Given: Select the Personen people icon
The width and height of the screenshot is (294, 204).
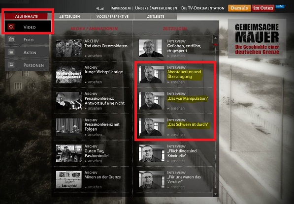Looking at the screenshot, I should click(11, 65).
